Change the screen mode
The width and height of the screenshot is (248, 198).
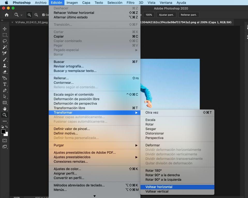pyautogui.click(x=5, y=147)
